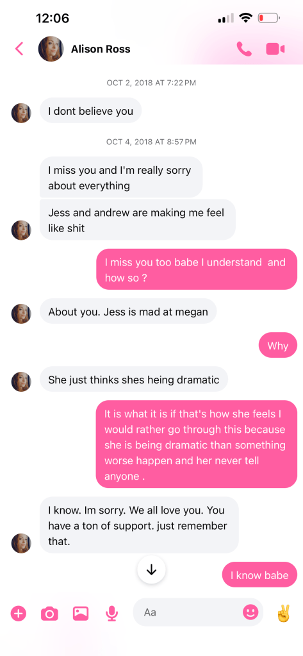This screenshot has height=656, width=303.
Task: Open the emoji picker in message field
Action: coord(250,612)
